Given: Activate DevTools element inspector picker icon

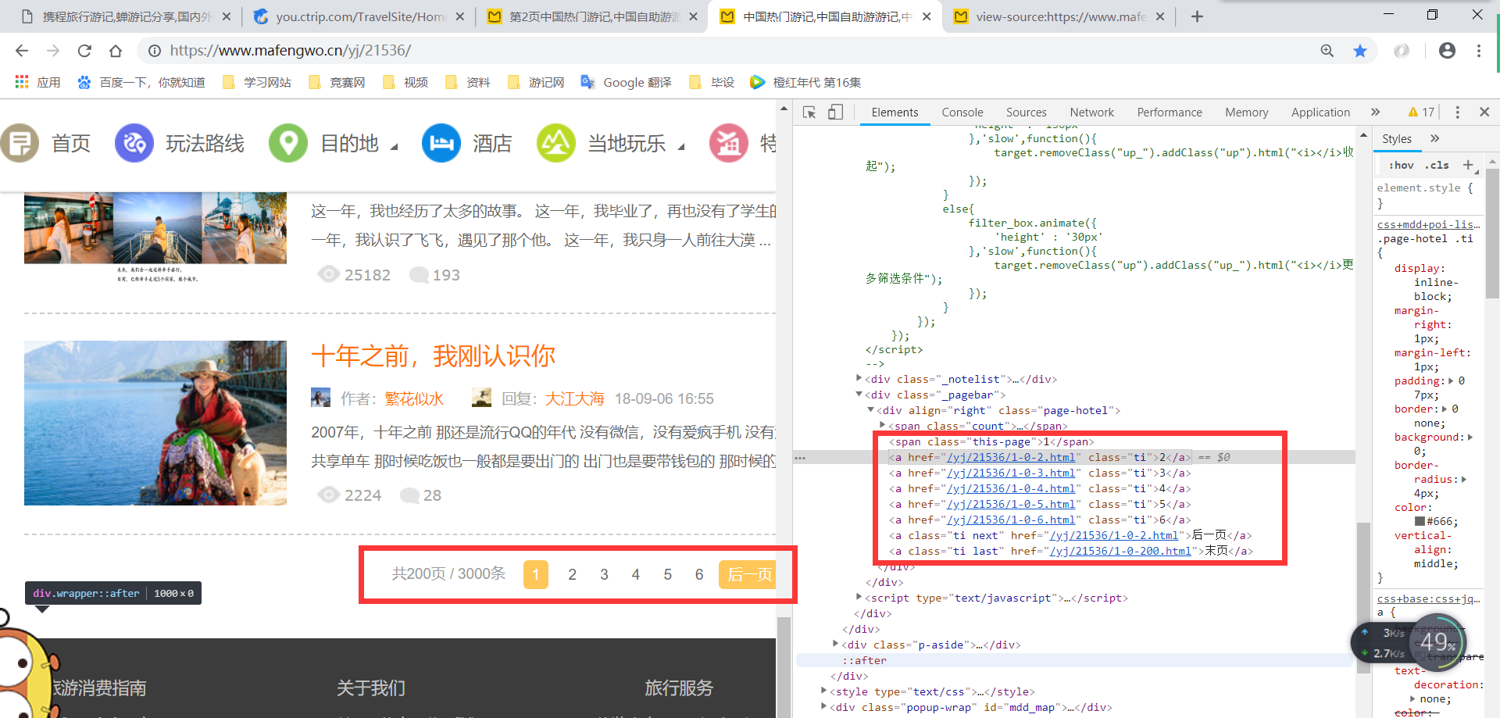Looking at the screenshot, I should click(x=809, y=113).
